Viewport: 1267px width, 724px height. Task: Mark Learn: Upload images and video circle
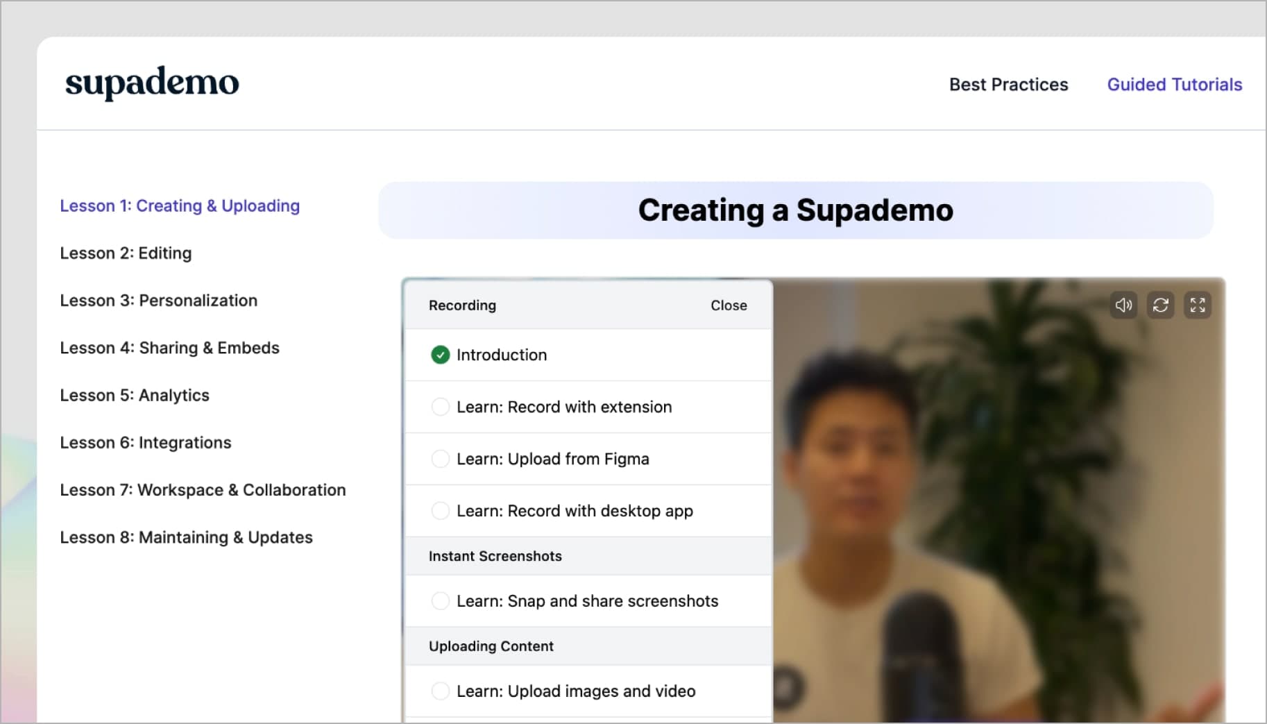point(440,691)
